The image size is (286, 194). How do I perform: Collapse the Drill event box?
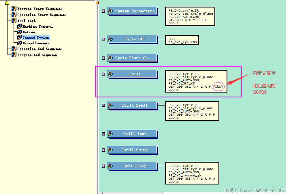click(x=104, y=74)
